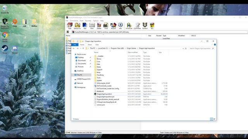
Task: Expand the recent locations dropdown arrow
Action: [x=80, y=49]
